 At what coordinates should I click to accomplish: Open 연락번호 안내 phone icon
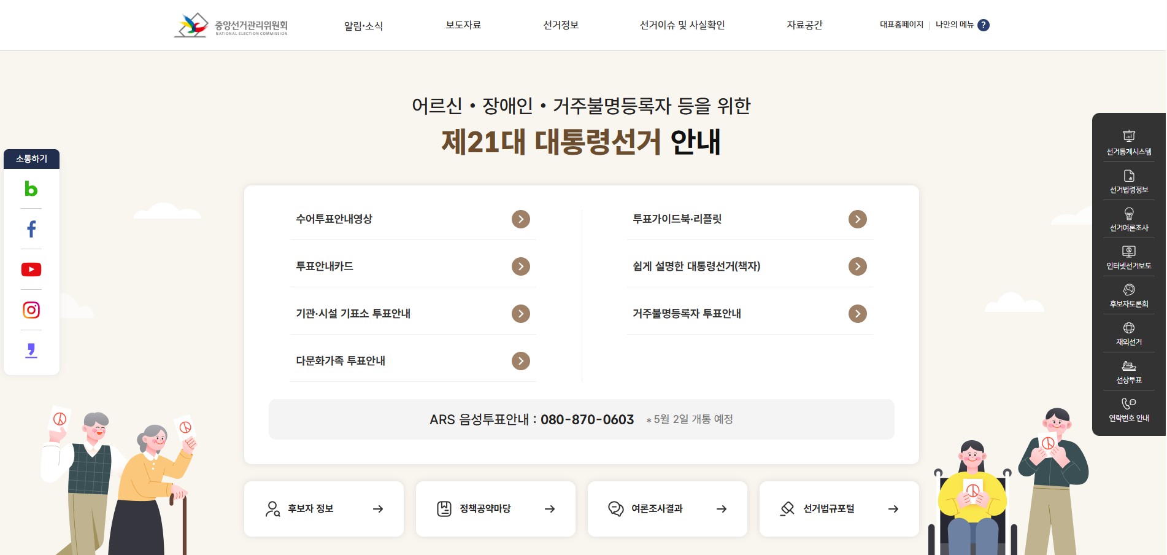(x=1129, y=403)
